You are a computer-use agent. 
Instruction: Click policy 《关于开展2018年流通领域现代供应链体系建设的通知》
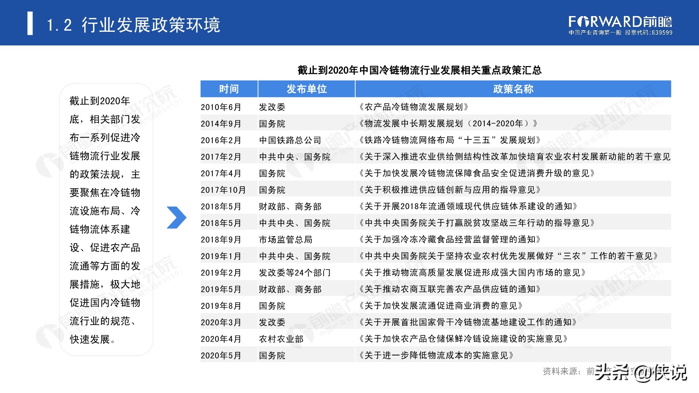[468, 206]
